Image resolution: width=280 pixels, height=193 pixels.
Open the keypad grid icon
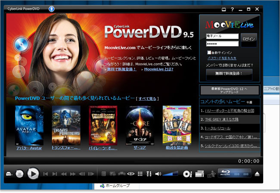pyautogui.click(x=140, y=174)
